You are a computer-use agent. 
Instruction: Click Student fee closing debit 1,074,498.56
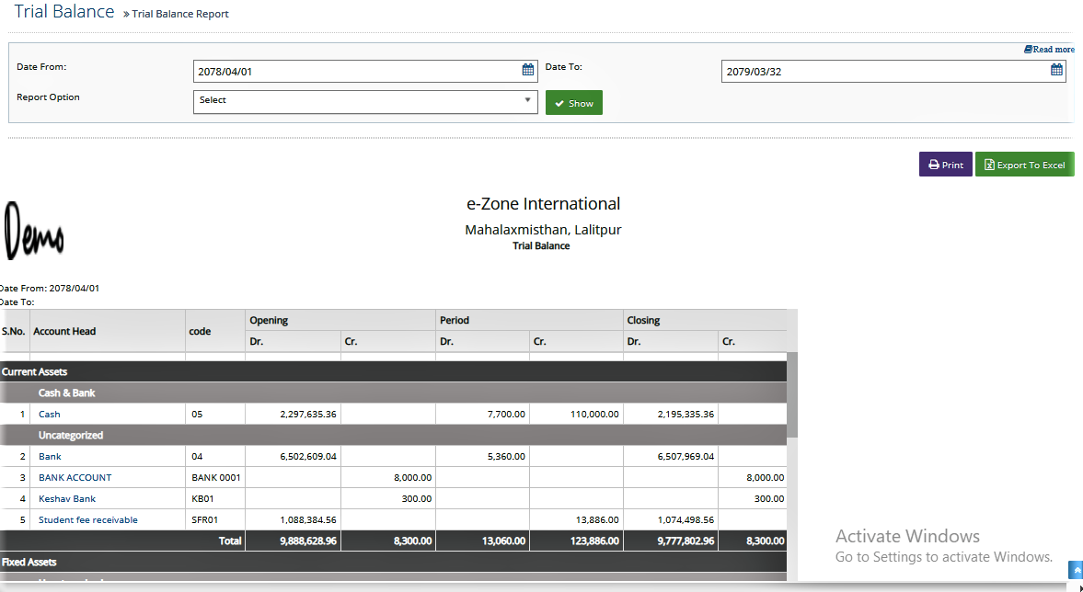pos(686,519)
